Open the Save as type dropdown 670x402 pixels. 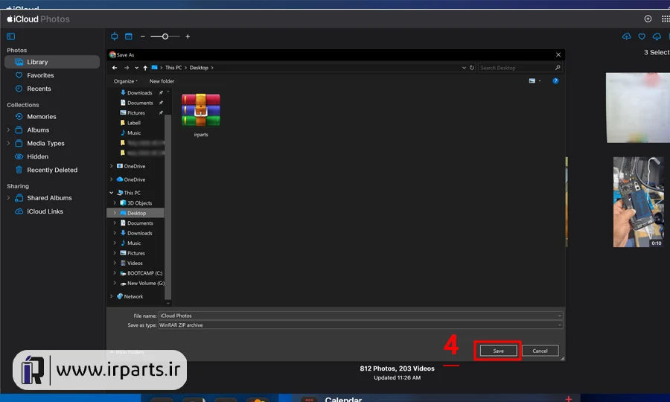tap(360, 325)
